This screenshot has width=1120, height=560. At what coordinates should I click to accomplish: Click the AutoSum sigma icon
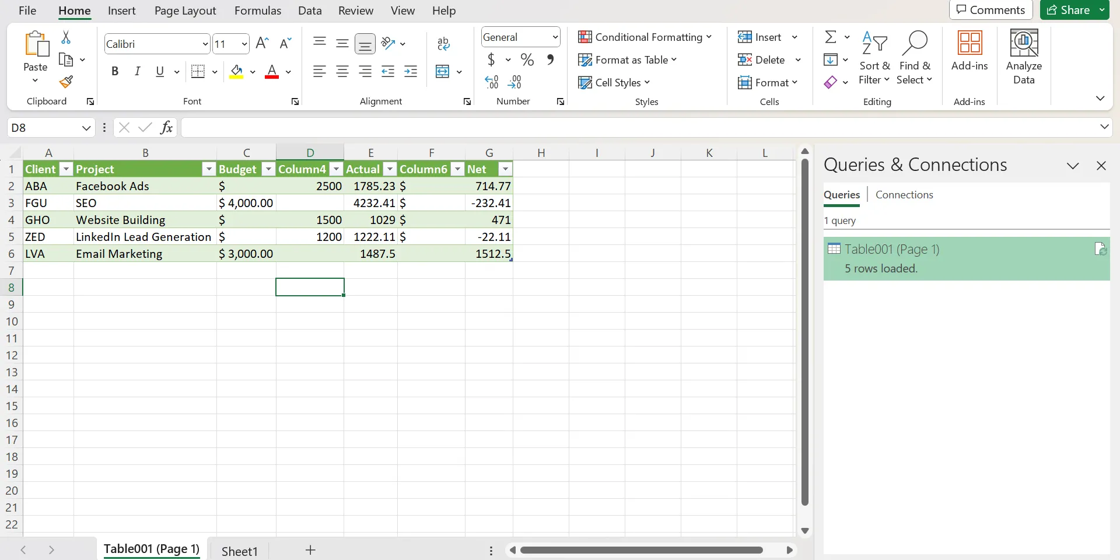tap(832, 36)
